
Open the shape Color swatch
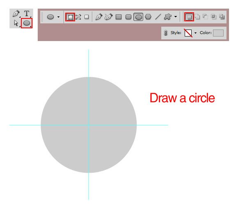(218, 33)
